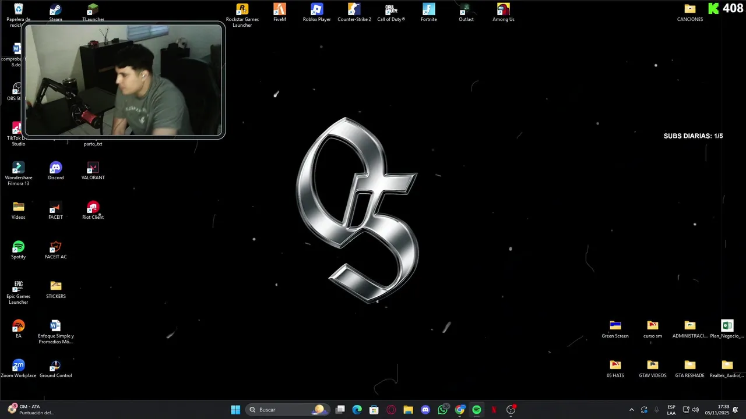Open the GTAV VIDEOS folder
Viewport: 746px width, 419px height.
[653, 369]
